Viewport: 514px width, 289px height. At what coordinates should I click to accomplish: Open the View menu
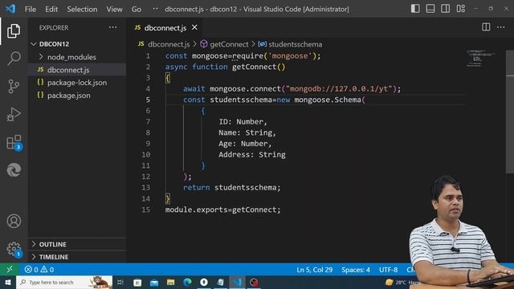click(114, 9)
